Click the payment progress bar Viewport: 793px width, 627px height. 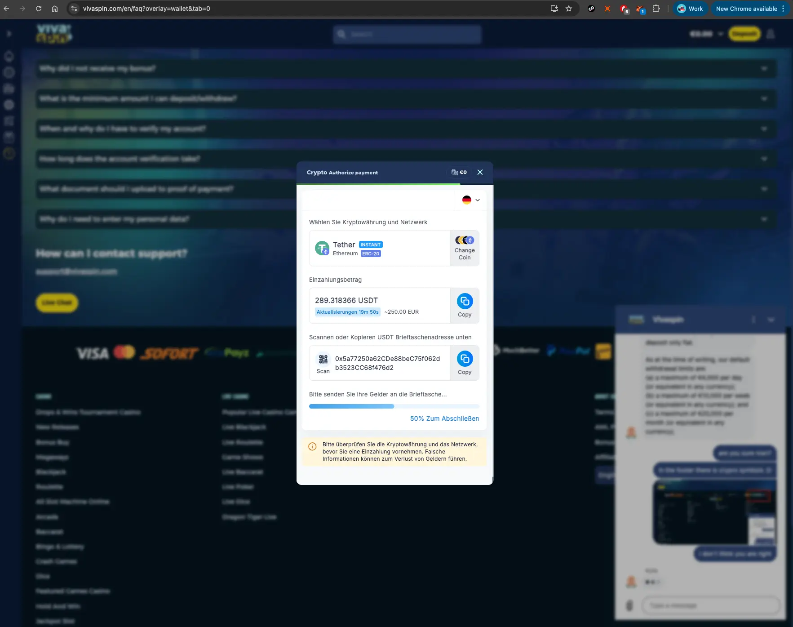pyautogui.click(x=394, y=406)
